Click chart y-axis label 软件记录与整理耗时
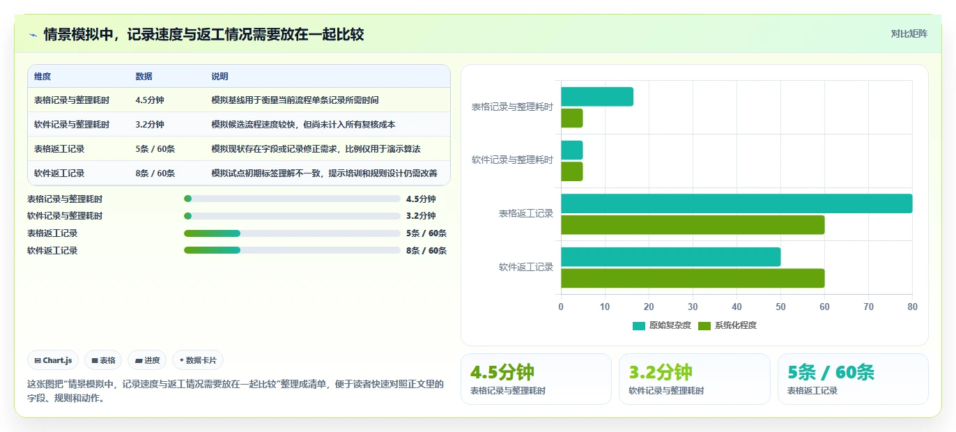Viewport: 956px width, 432px height. [512, 160]
